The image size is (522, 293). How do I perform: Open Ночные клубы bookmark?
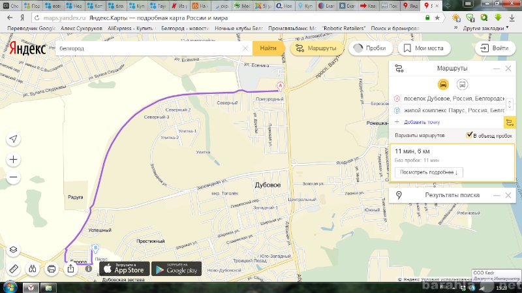(239, 28)
